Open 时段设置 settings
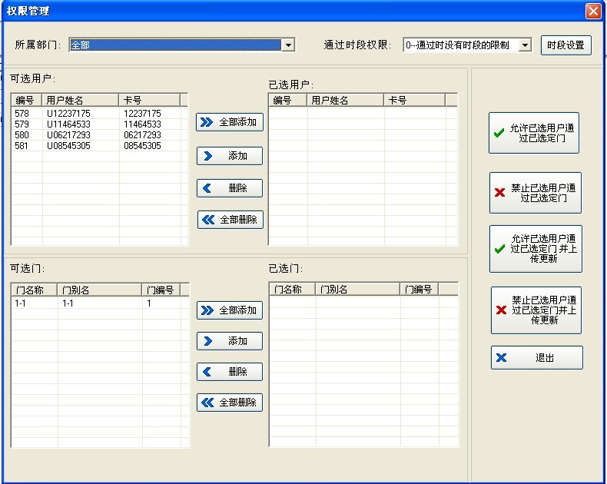Screen dimensions: 607x484 coord(566,45)
